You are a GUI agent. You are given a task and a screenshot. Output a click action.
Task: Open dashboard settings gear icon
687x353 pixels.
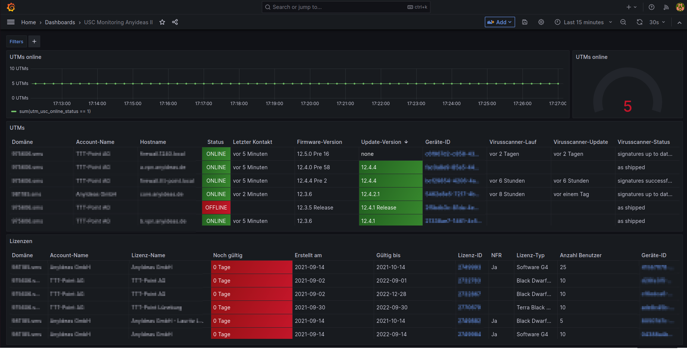pos(541,22)
